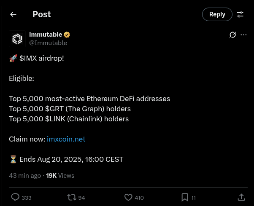The image size is (254, 206).
Task: Open the reply sort settings icon
Action: pos(240,14)
